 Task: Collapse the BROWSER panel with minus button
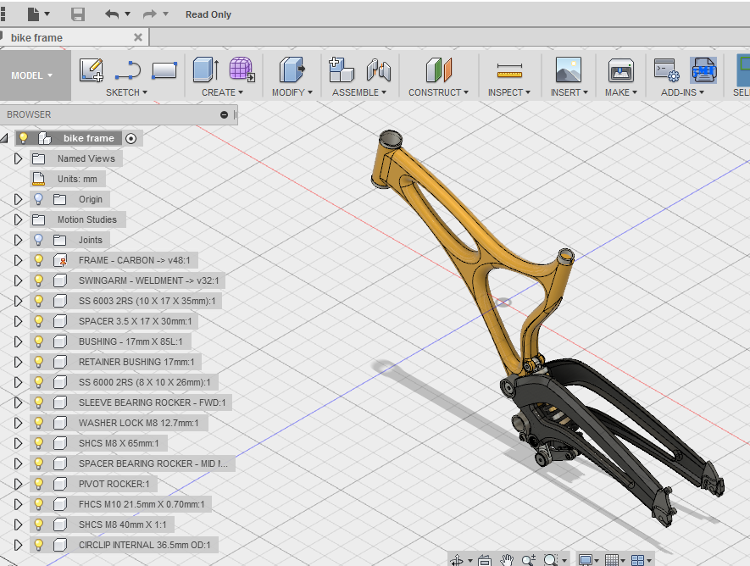(x=224, y=114)
